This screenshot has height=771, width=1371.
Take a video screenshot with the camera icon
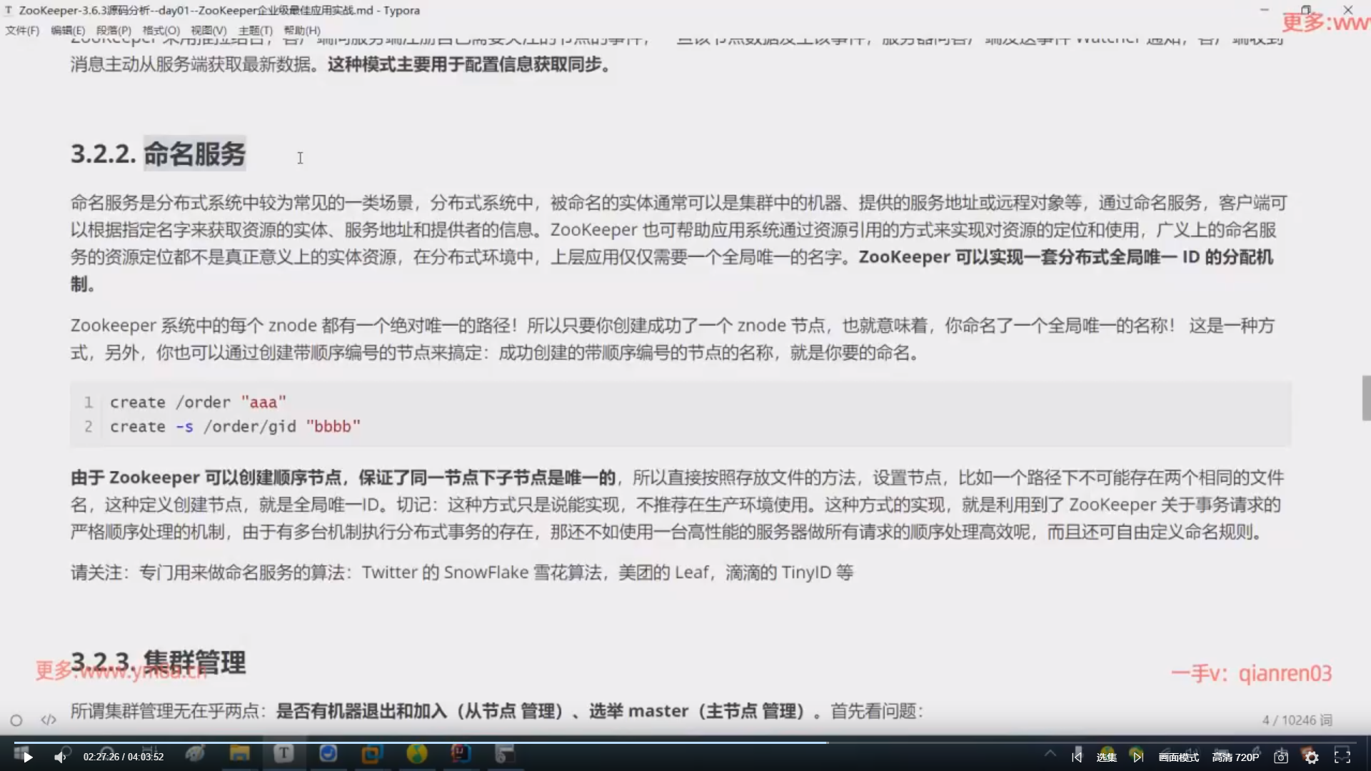1281,757
